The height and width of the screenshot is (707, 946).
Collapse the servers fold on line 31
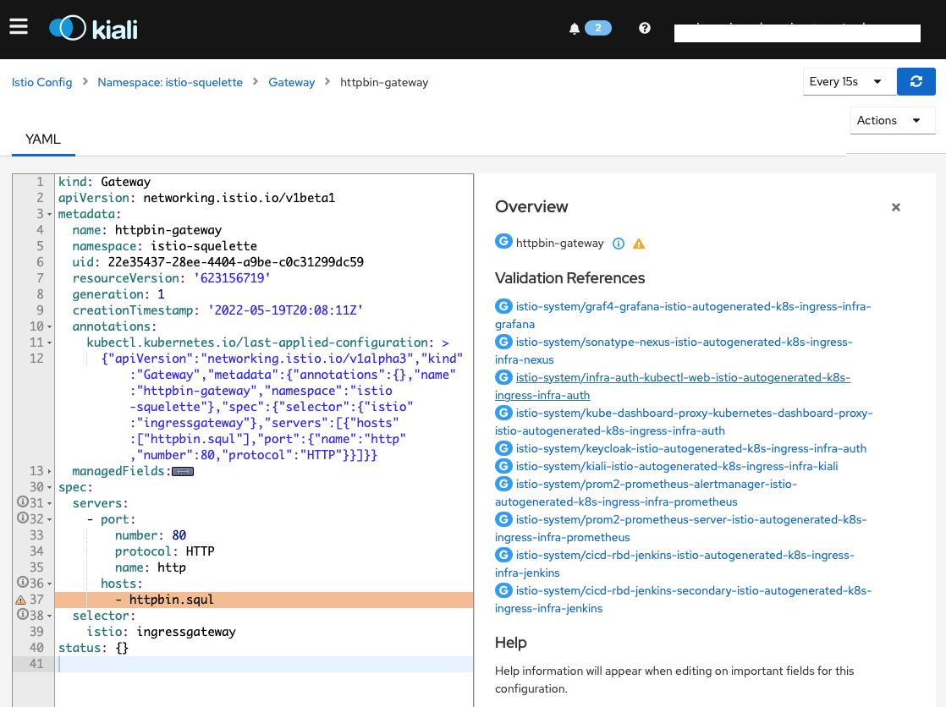point(49,503)
